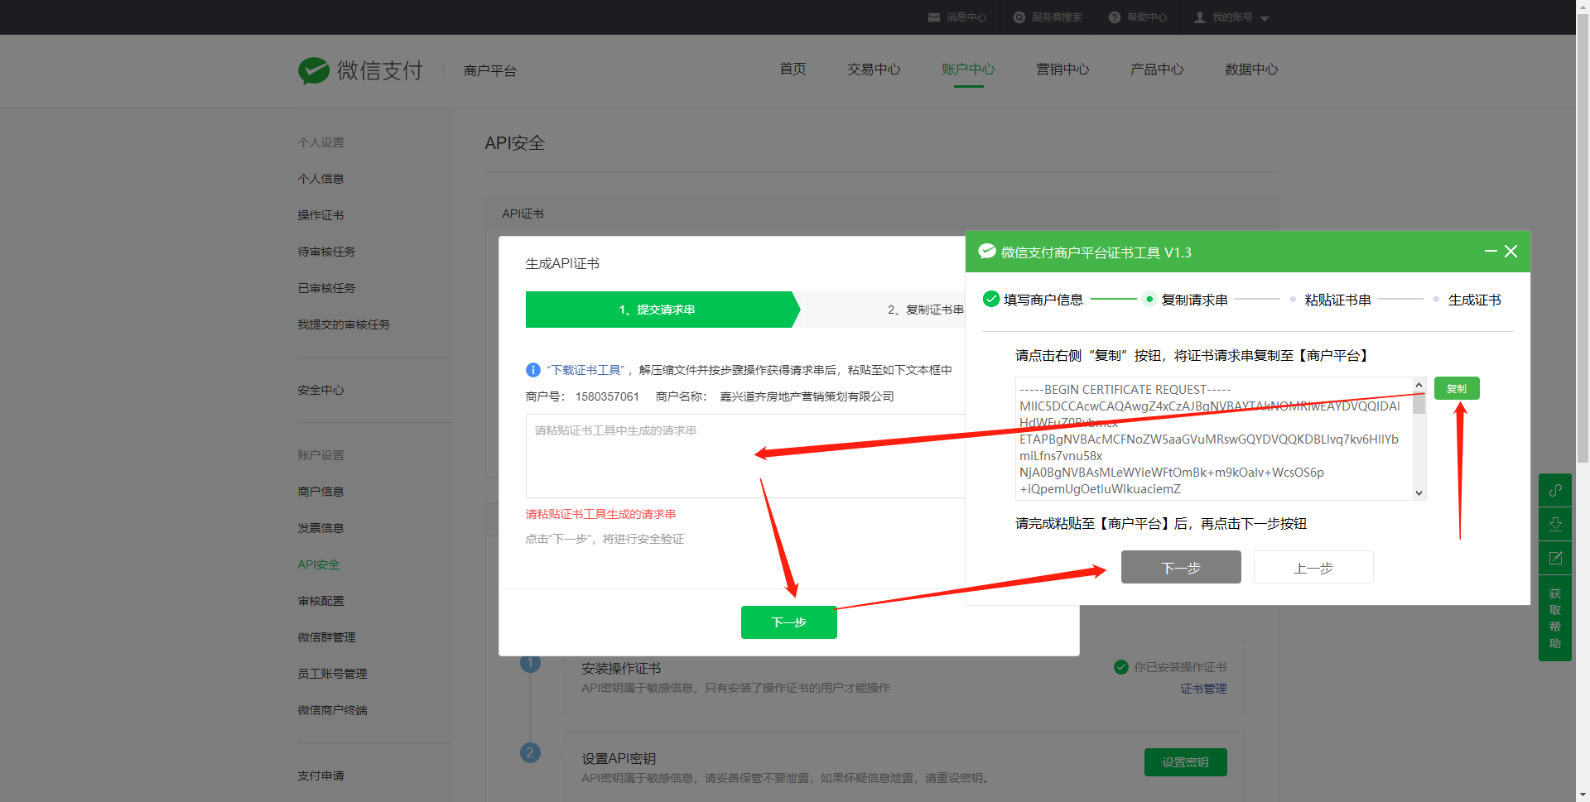
Task: Click the 下载证书工具 link
Action: point(585,370)
